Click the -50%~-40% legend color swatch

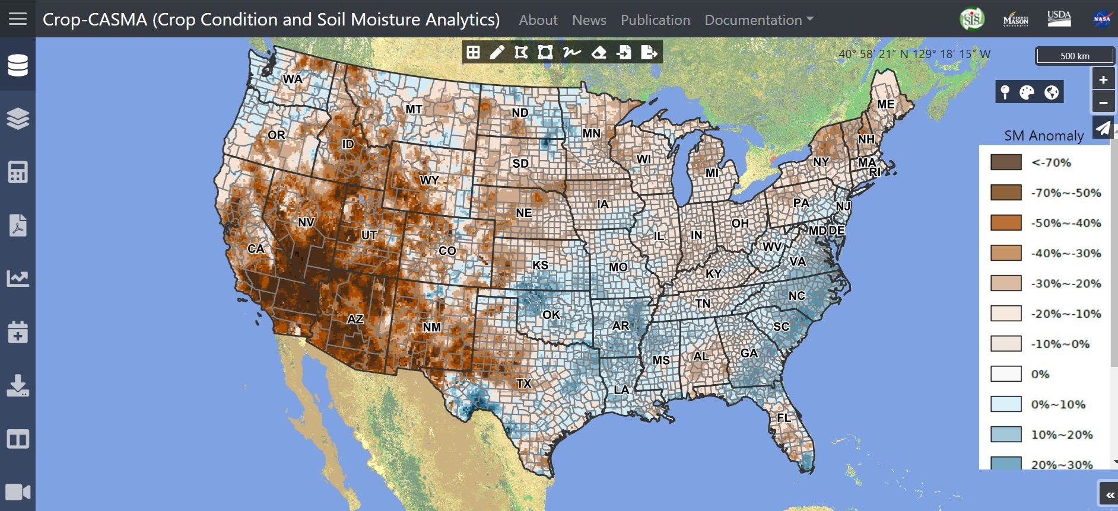coord(1006,223)
